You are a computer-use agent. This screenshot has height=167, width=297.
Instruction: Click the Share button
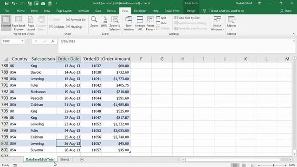click(286, 11)
